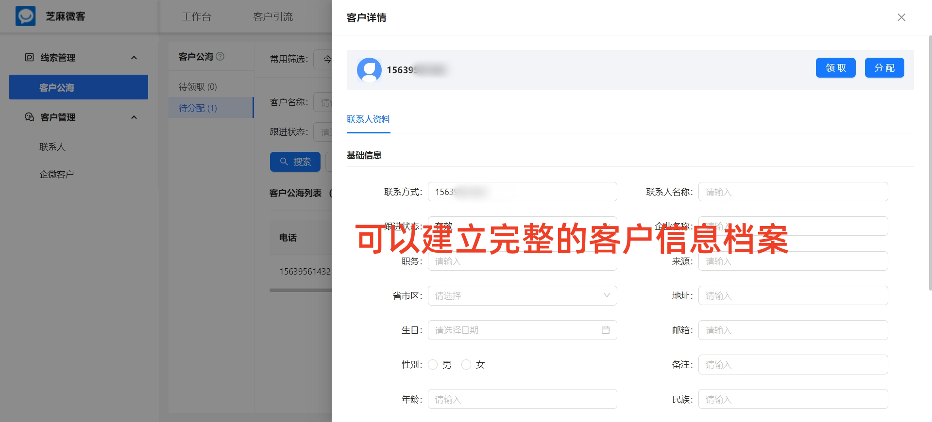This screenshot has height=422, width=932.
Task: Open 联系人 in the sidebar
Action: click(x=52, y=146)
